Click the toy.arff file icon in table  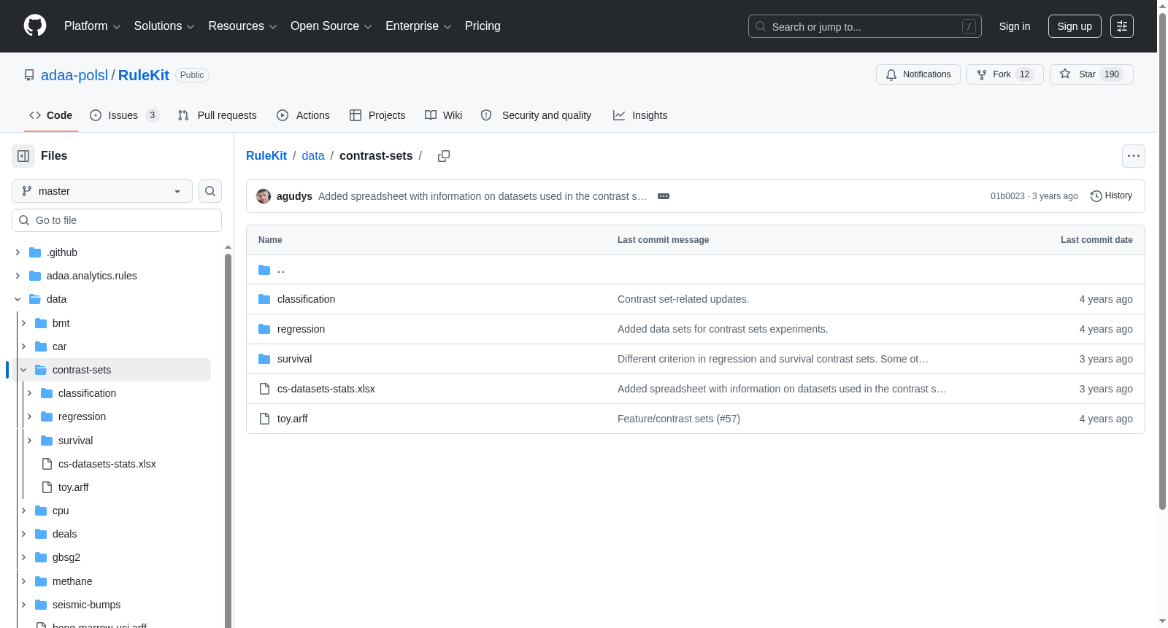tap(264, 419)
